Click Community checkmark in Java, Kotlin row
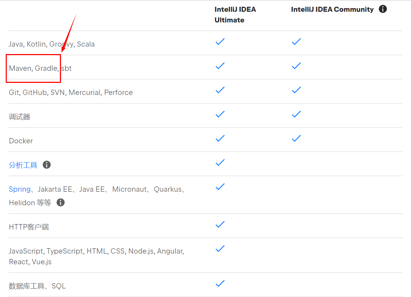Image resolution: width=411 pixels, height=297 pixels. point(296,42)
